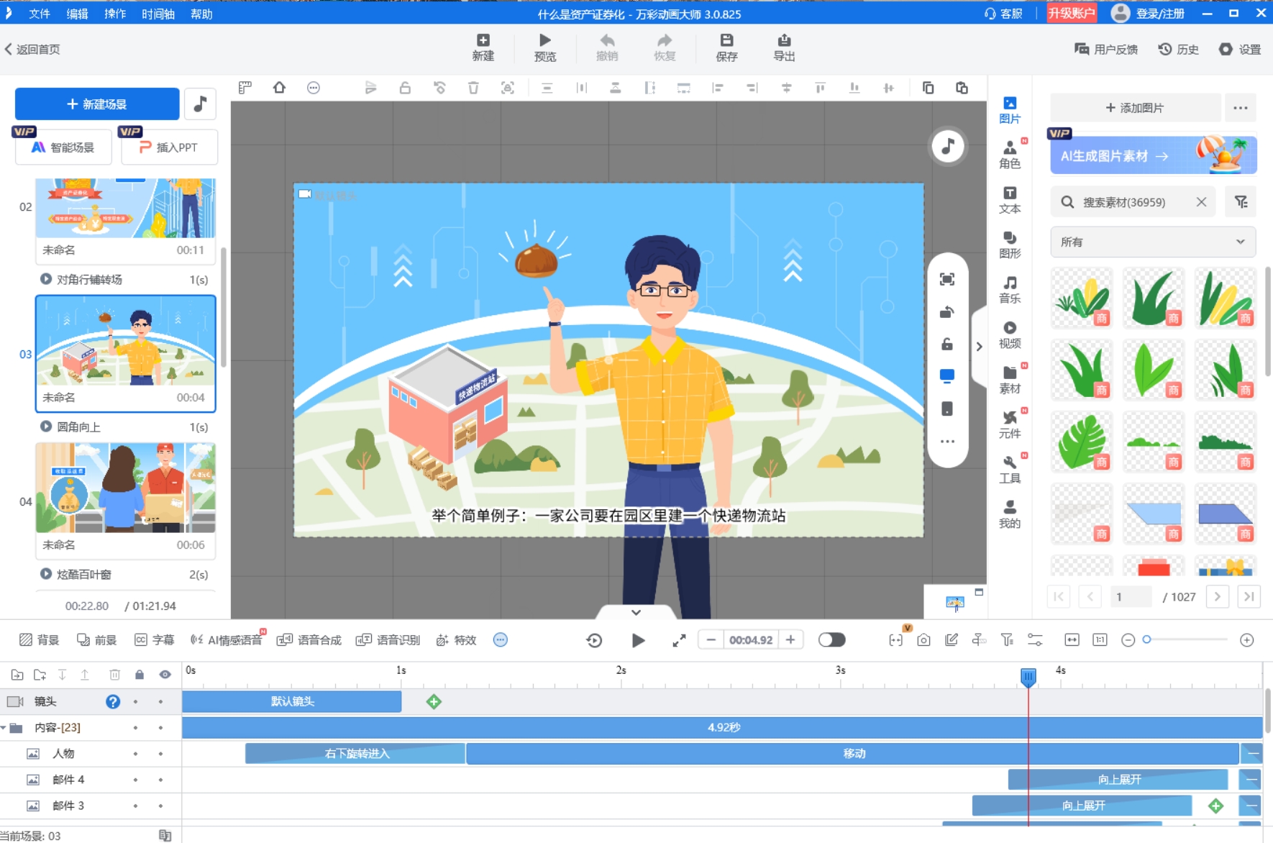Click the 添加图片 button
The image size is (1273, 843).
coord(1135,108)
